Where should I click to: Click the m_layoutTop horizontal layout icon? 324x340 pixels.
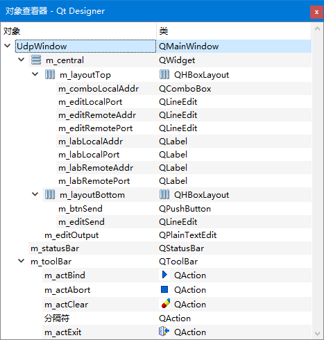(x=50, y=74)
